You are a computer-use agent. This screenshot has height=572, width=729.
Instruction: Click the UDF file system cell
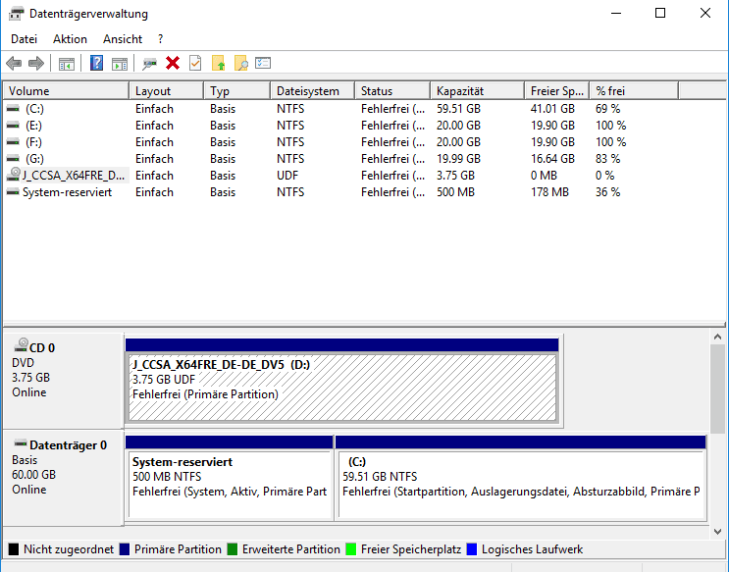pyautogui.click(x=287, y=176)
